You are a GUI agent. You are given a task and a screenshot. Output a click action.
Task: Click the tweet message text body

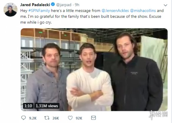(x=92, y=17)
